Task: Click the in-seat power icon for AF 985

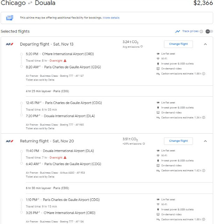Action: (158, 107)
